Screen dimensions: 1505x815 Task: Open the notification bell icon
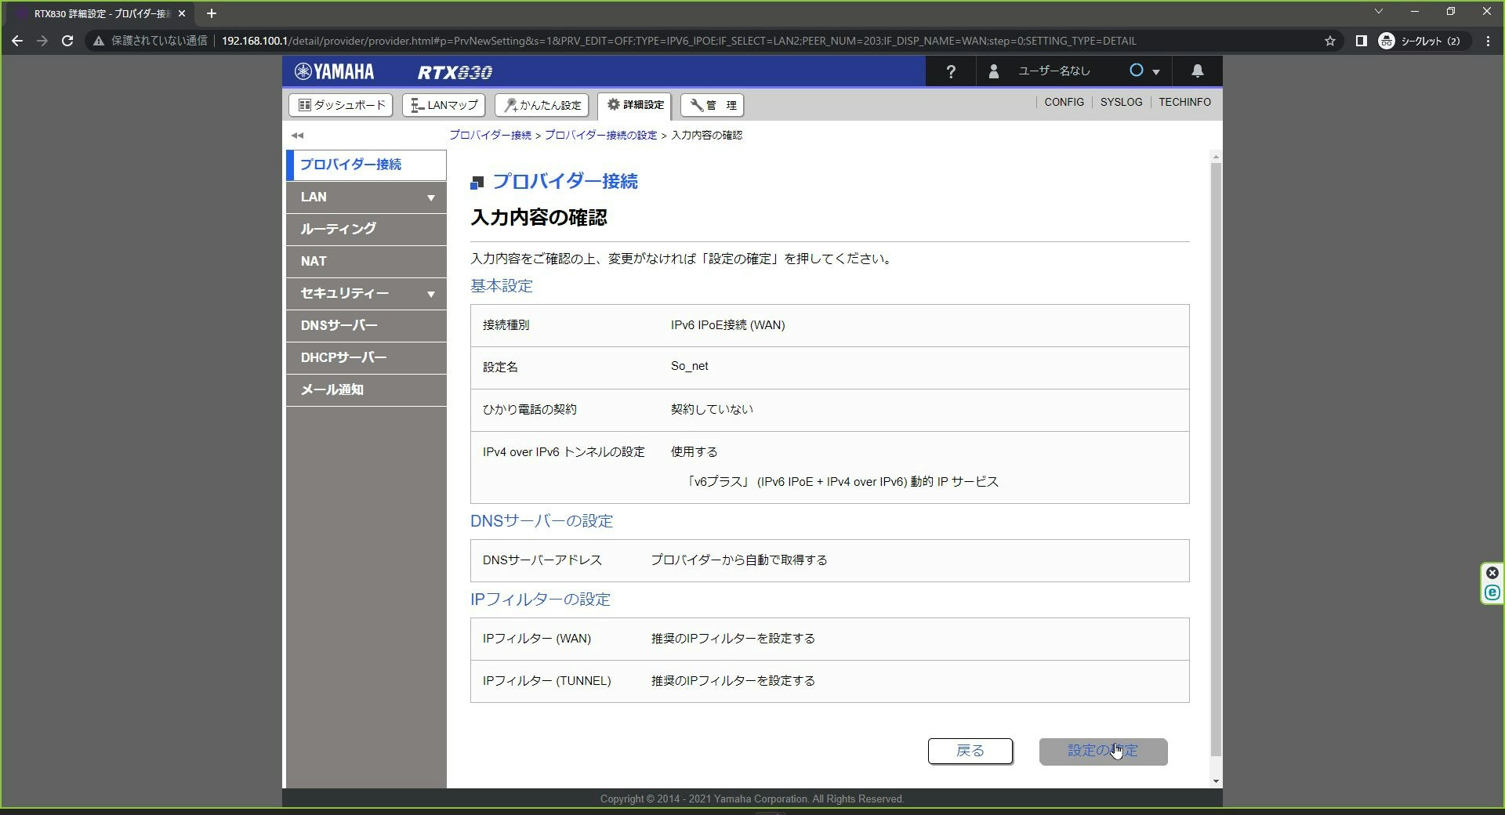[1197, 71]
